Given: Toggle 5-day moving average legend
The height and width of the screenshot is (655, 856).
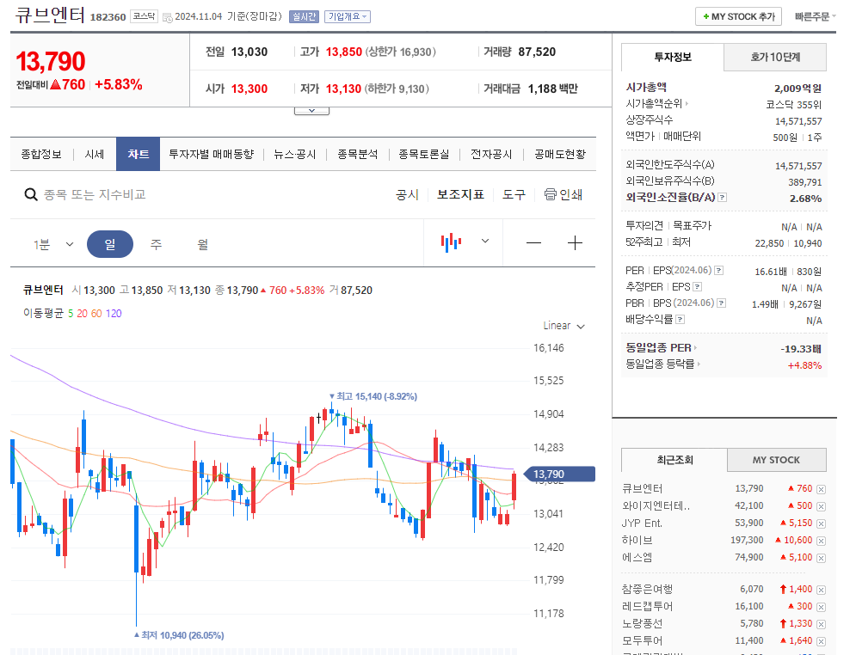Looking at the screenshot, I should (x=71, y=313).
